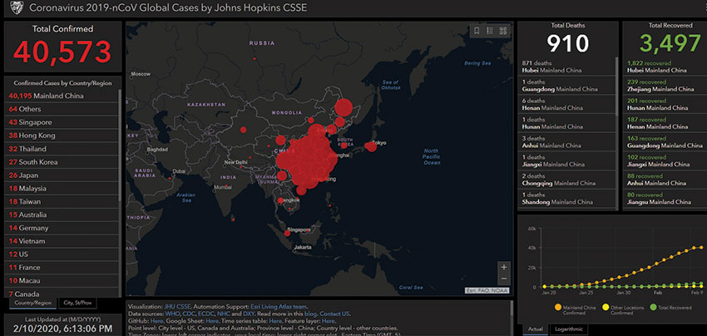The image size is (707, 336).
Task: Show the map legend list icon
Action: [490, 31]
